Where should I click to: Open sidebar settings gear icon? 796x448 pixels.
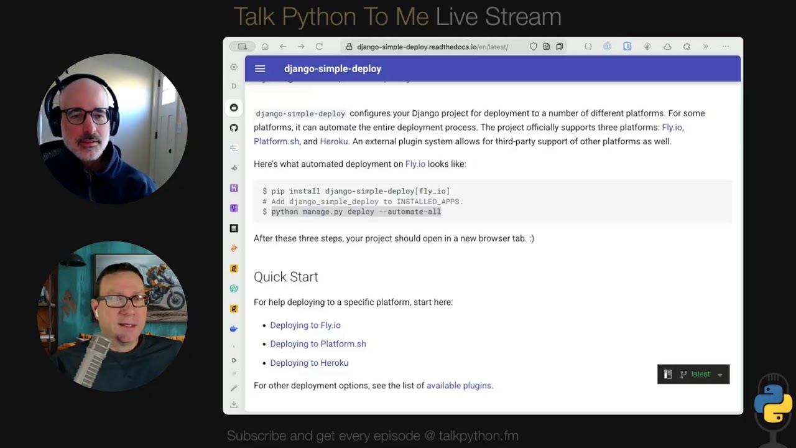click(234, 67)
